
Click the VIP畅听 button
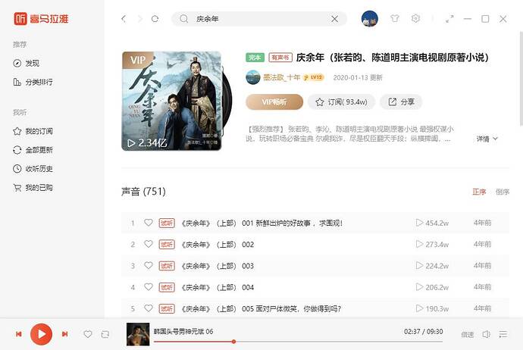(274, 102)
